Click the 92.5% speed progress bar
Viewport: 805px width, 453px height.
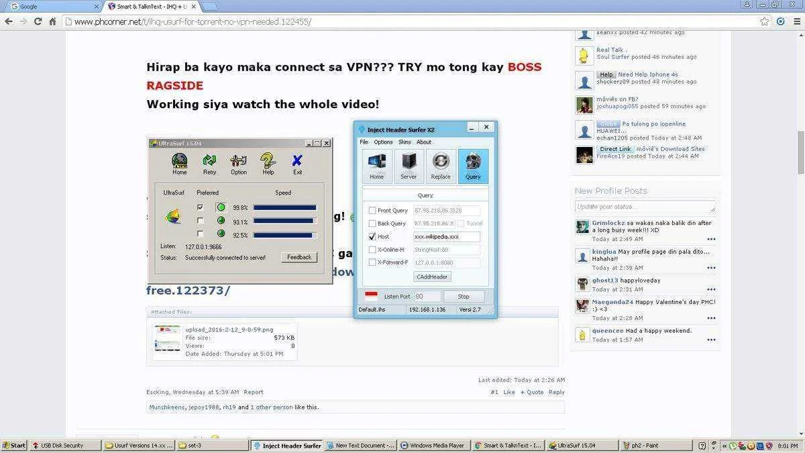click(x=285, y=235)
